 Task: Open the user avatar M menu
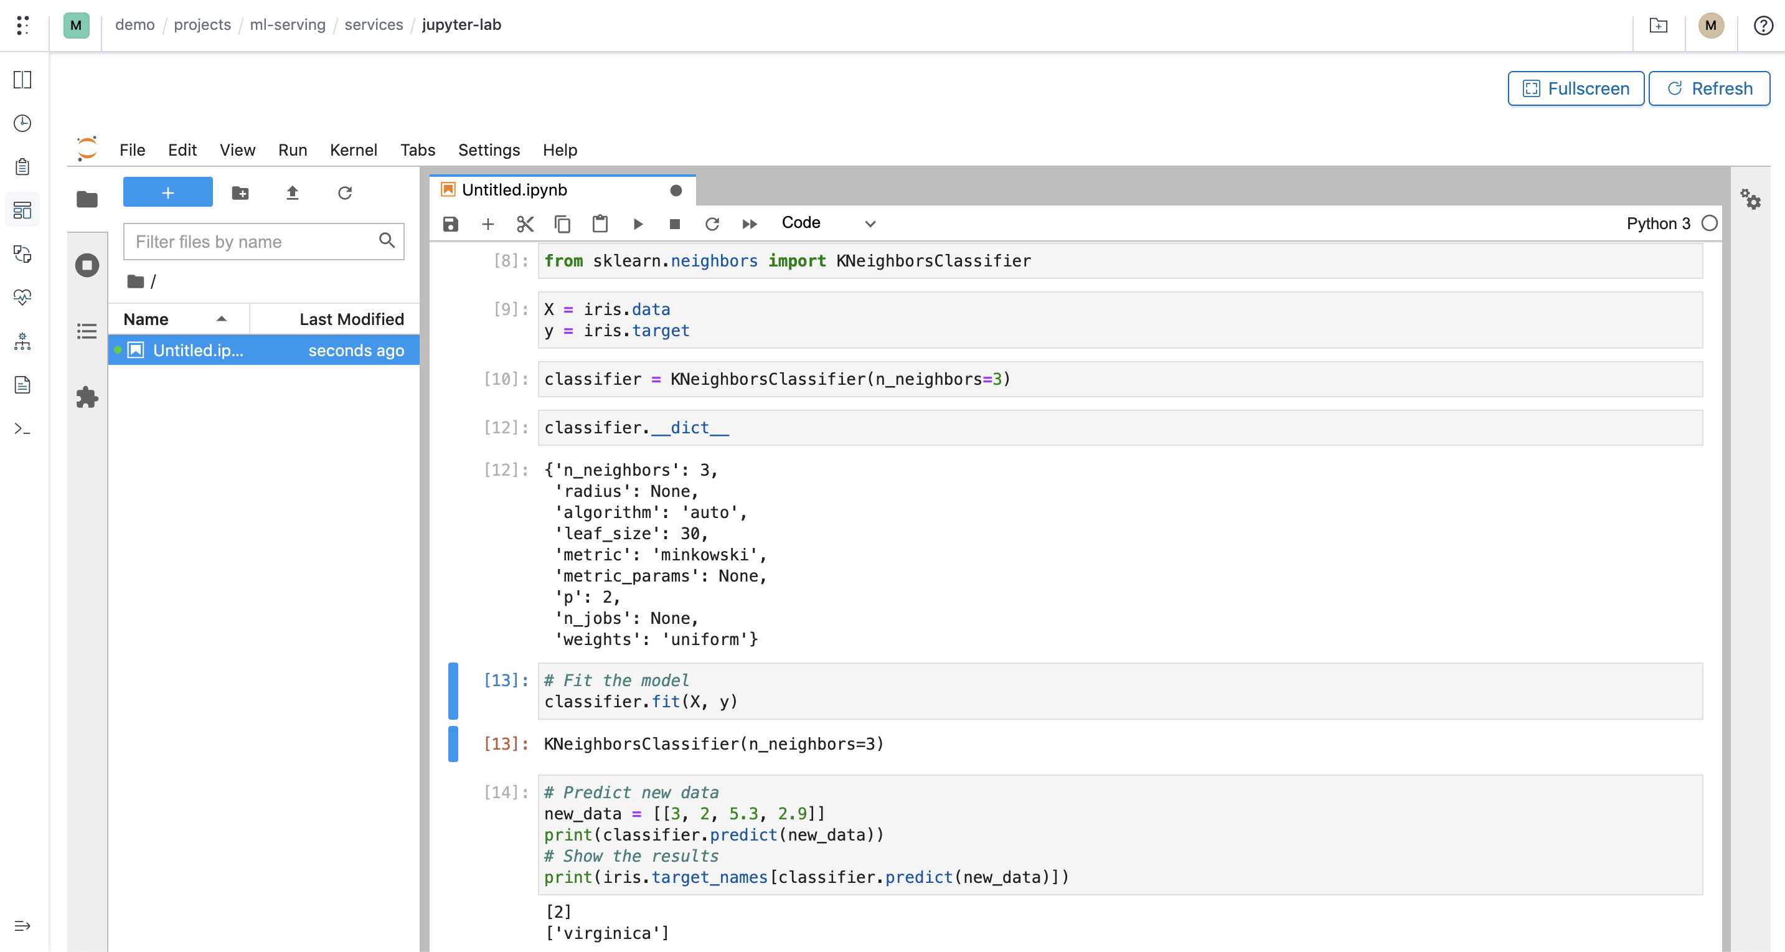coord(1711,26)
